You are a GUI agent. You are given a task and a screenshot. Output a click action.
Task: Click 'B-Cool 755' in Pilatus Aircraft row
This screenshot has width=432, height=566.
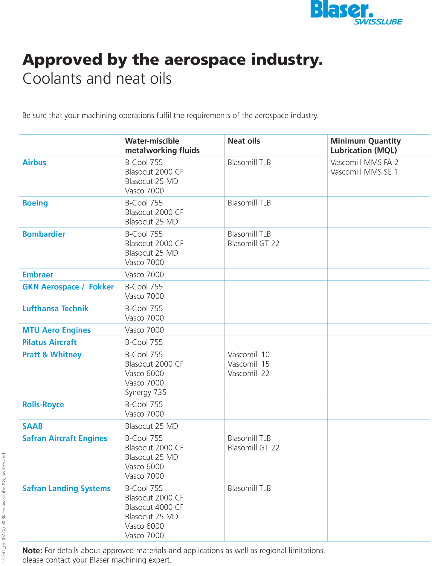coord(144,342)
